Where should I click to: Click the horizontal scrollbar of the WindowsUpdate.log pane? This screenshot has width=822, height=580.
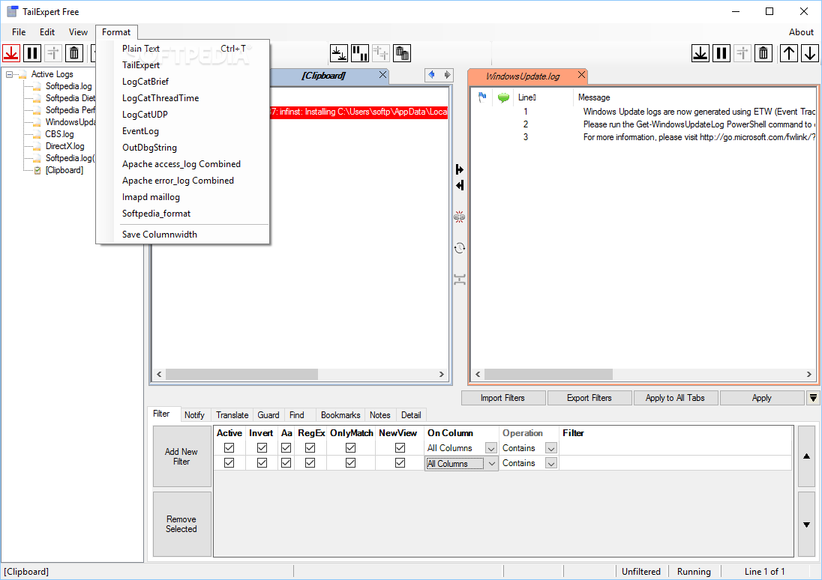(643, 374)
